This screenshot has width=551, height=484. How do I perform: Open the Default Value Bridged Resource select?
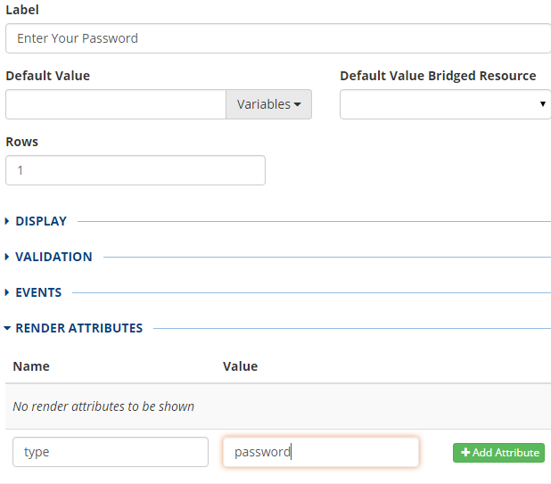(445, 104)
